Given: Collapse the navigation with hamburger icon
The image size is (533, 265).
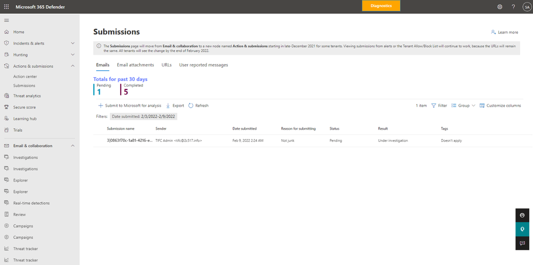Looking at the screenshot, I should (x=6, y=20).
